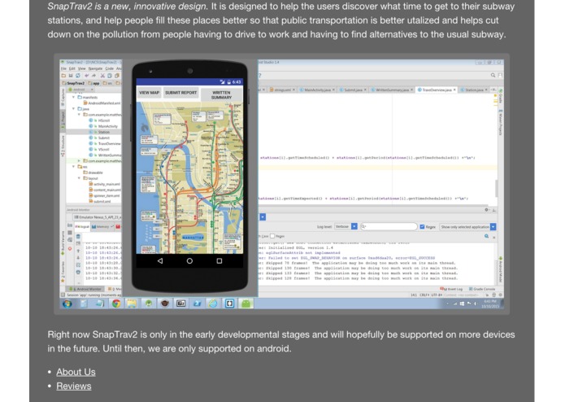Click the Synchronize toolbar icon

click(78, 76)
